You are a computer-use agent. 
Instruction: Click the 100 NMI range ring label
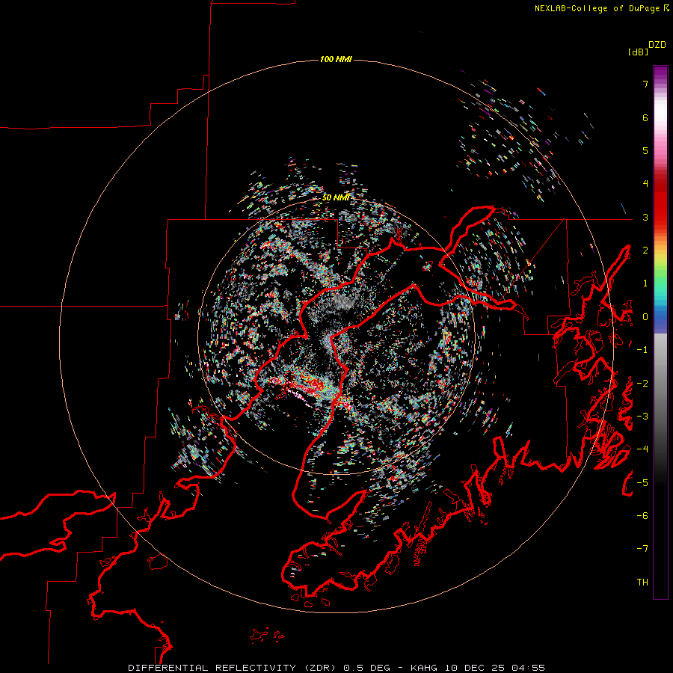(336, 59)
